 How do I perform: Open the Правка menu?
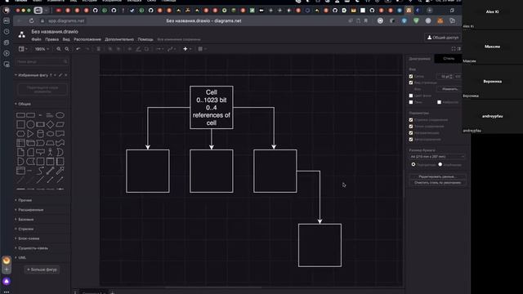tap(51, 39)
